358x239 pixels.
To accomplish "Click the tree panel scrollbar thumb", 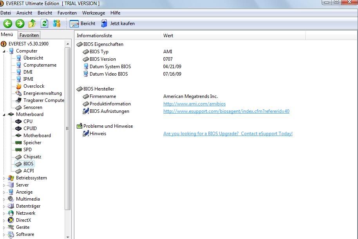I will point(68,129).
